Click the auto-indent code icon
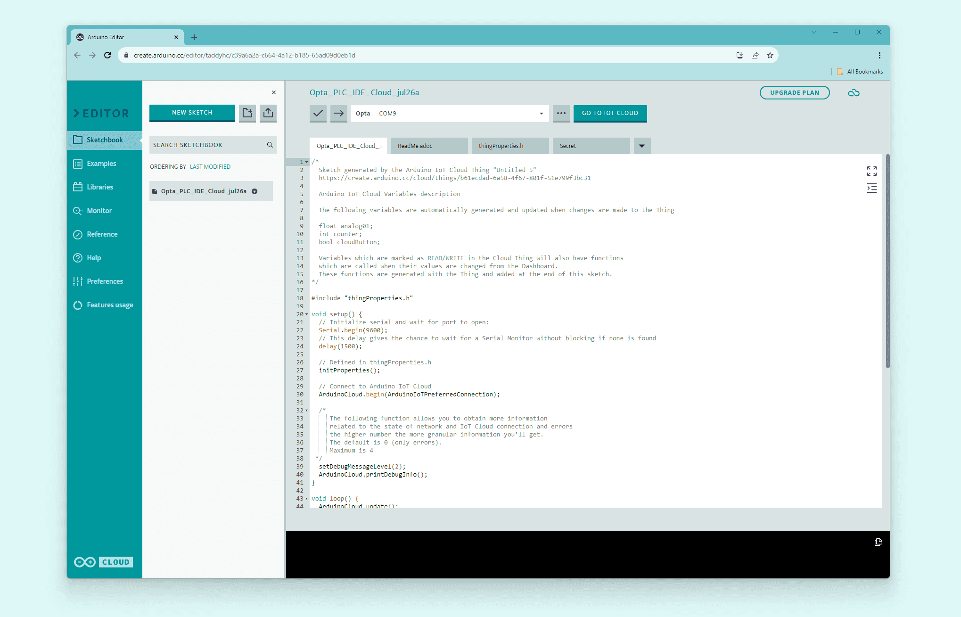The width and height of the screenshot is (961, 617). (871, 188)
